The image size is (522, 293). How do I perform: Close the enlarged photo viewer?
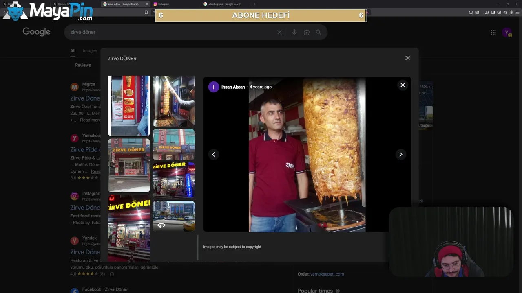click(x=403, y=85)
